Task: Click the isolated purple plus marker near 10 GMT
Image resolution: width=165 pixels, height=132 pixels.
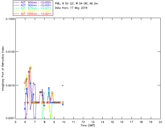Action: pyautogui.click(x=63, y=86)
